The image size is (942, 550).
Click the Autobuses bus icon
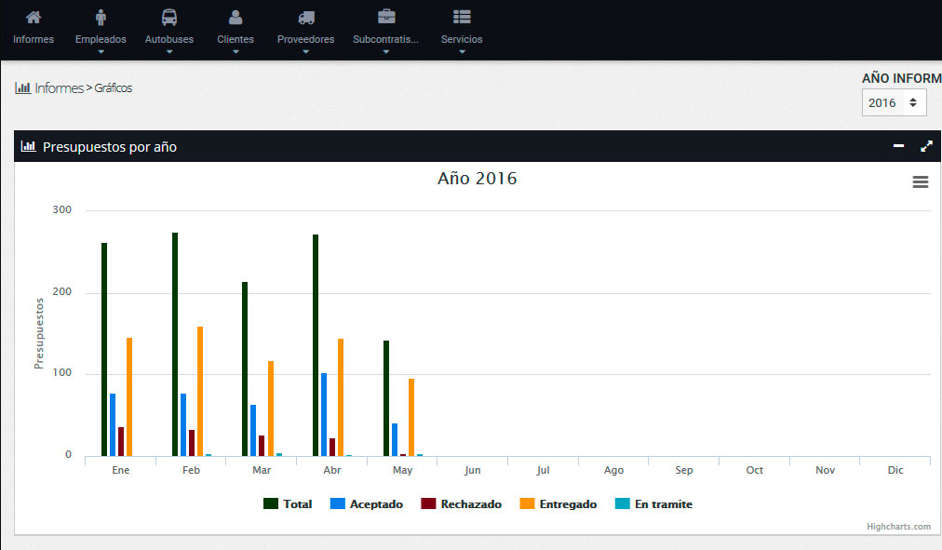(x=169, y=17)
